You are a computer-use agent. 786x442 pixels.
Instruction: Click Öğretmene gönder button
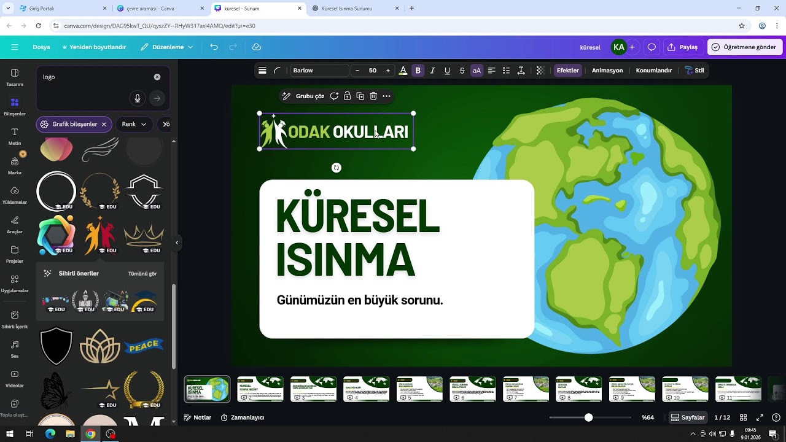coord(744,47)
